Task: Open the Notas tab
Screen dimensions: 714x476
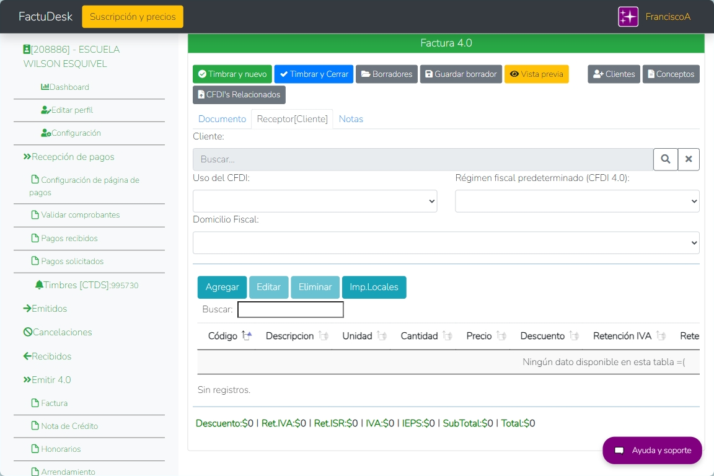Action: pos(351,119)
